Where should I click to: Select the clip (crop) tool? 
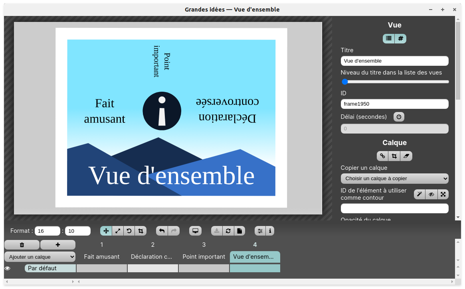click(140, 230)
